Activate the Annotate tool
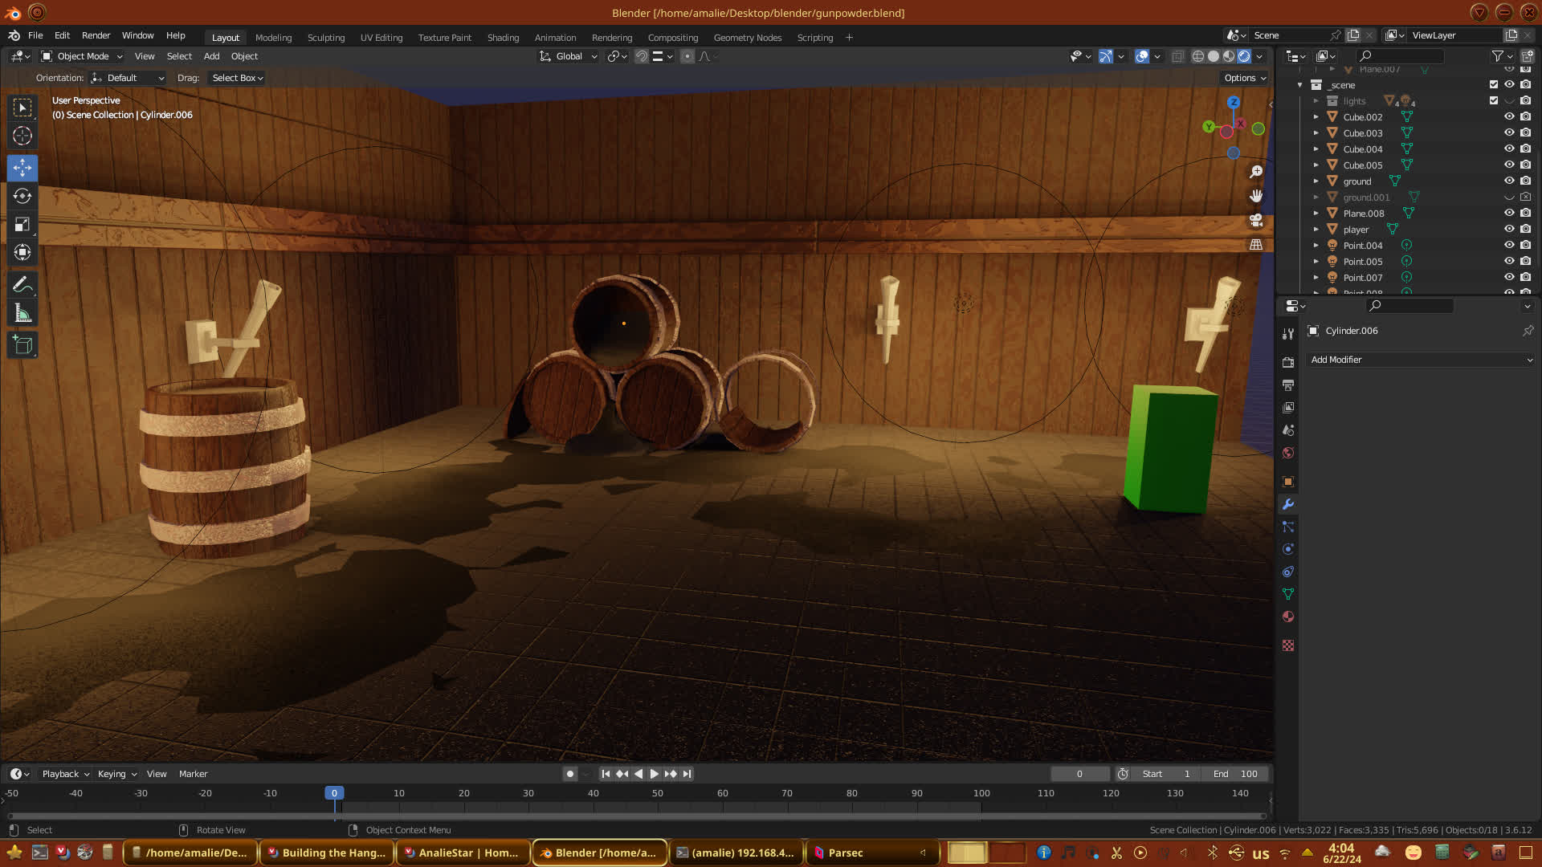Viewport: 1542px width, 867px height. (22, 285)
